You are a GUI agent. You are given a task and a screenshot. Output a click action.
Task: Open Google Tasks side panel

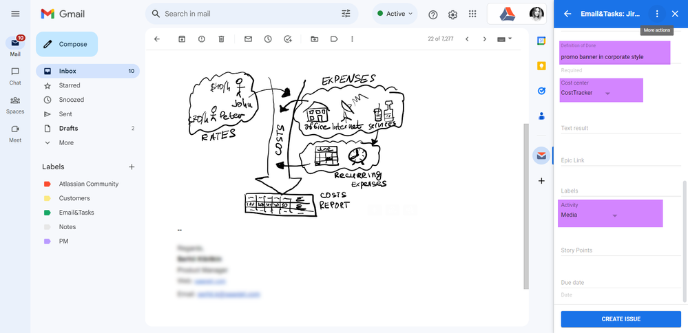(x=541, y=91)
